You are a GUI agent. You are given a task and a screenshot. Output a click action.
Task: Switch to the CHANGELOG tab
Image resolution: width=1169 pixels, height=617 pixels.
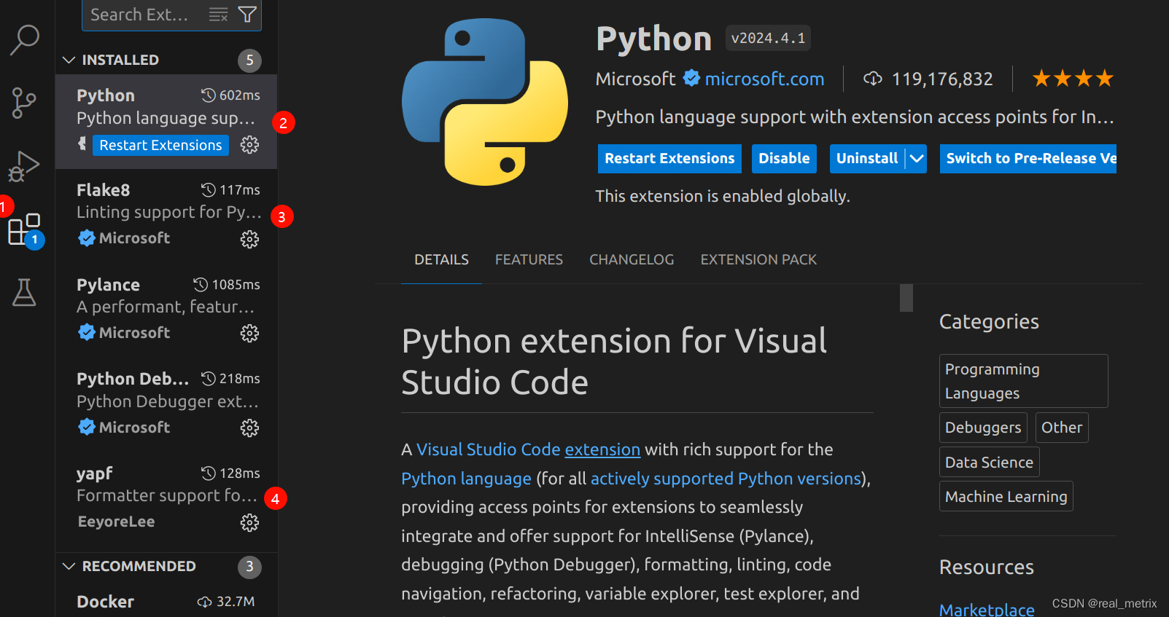point(632,259)
